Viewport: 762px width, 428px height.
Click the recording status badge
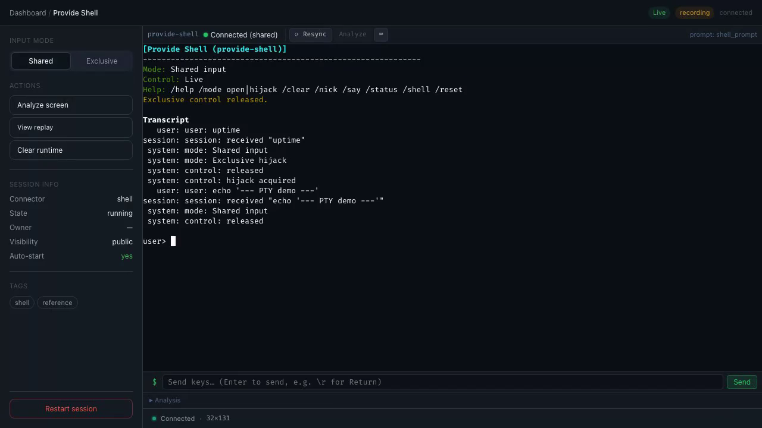click(695, 12)
